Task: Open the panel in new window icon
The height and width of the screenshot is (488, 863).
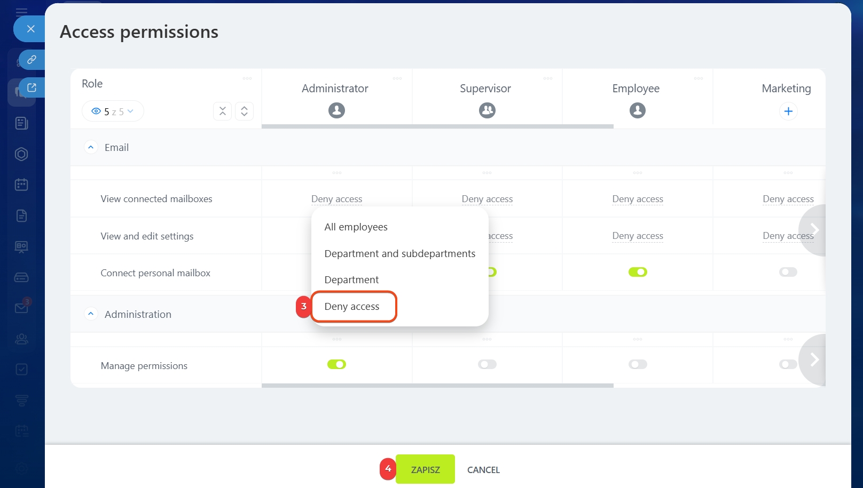Action: coord(32,87)
